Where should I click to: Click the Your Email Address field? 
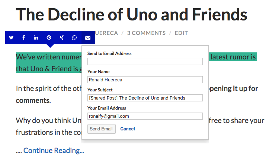[x=145, y=116]
